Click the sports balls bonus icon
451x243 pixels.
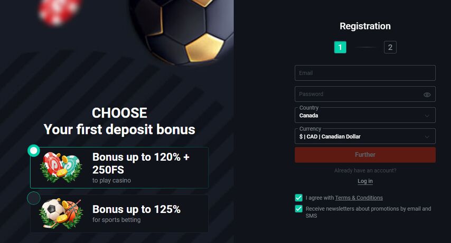click(61, 213)
